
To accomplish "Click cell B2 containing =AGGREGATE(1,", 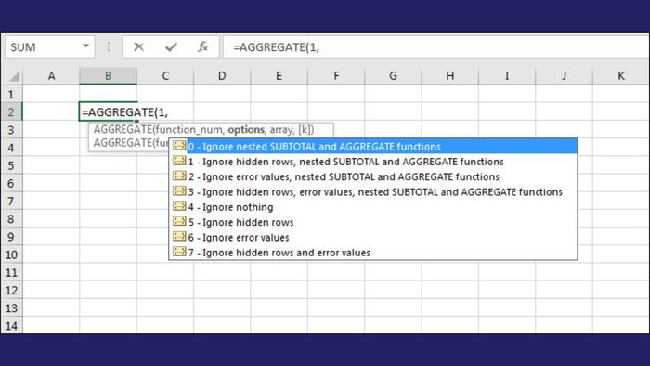I will coord(109,111).
